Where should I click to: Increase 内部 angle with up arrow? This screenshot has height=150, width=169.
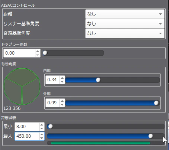pyautogui.click(x=62, y=78)
